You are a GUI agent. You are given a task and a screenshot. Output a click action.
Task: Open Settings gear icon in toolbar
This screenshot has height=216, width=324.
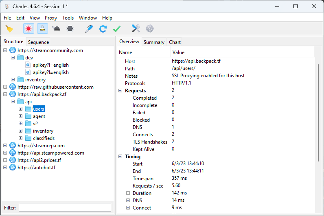click(x=150, y=28)
